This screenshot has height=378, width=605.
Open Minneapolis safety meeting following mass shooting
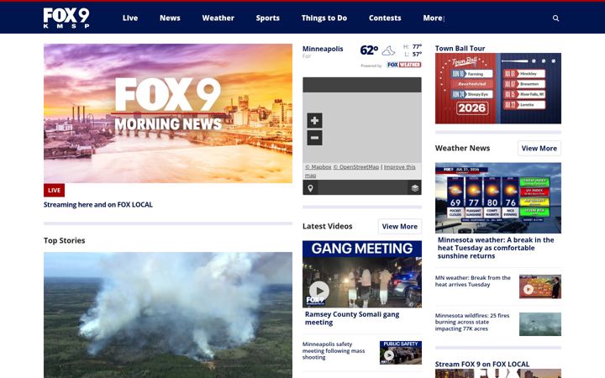334,350
